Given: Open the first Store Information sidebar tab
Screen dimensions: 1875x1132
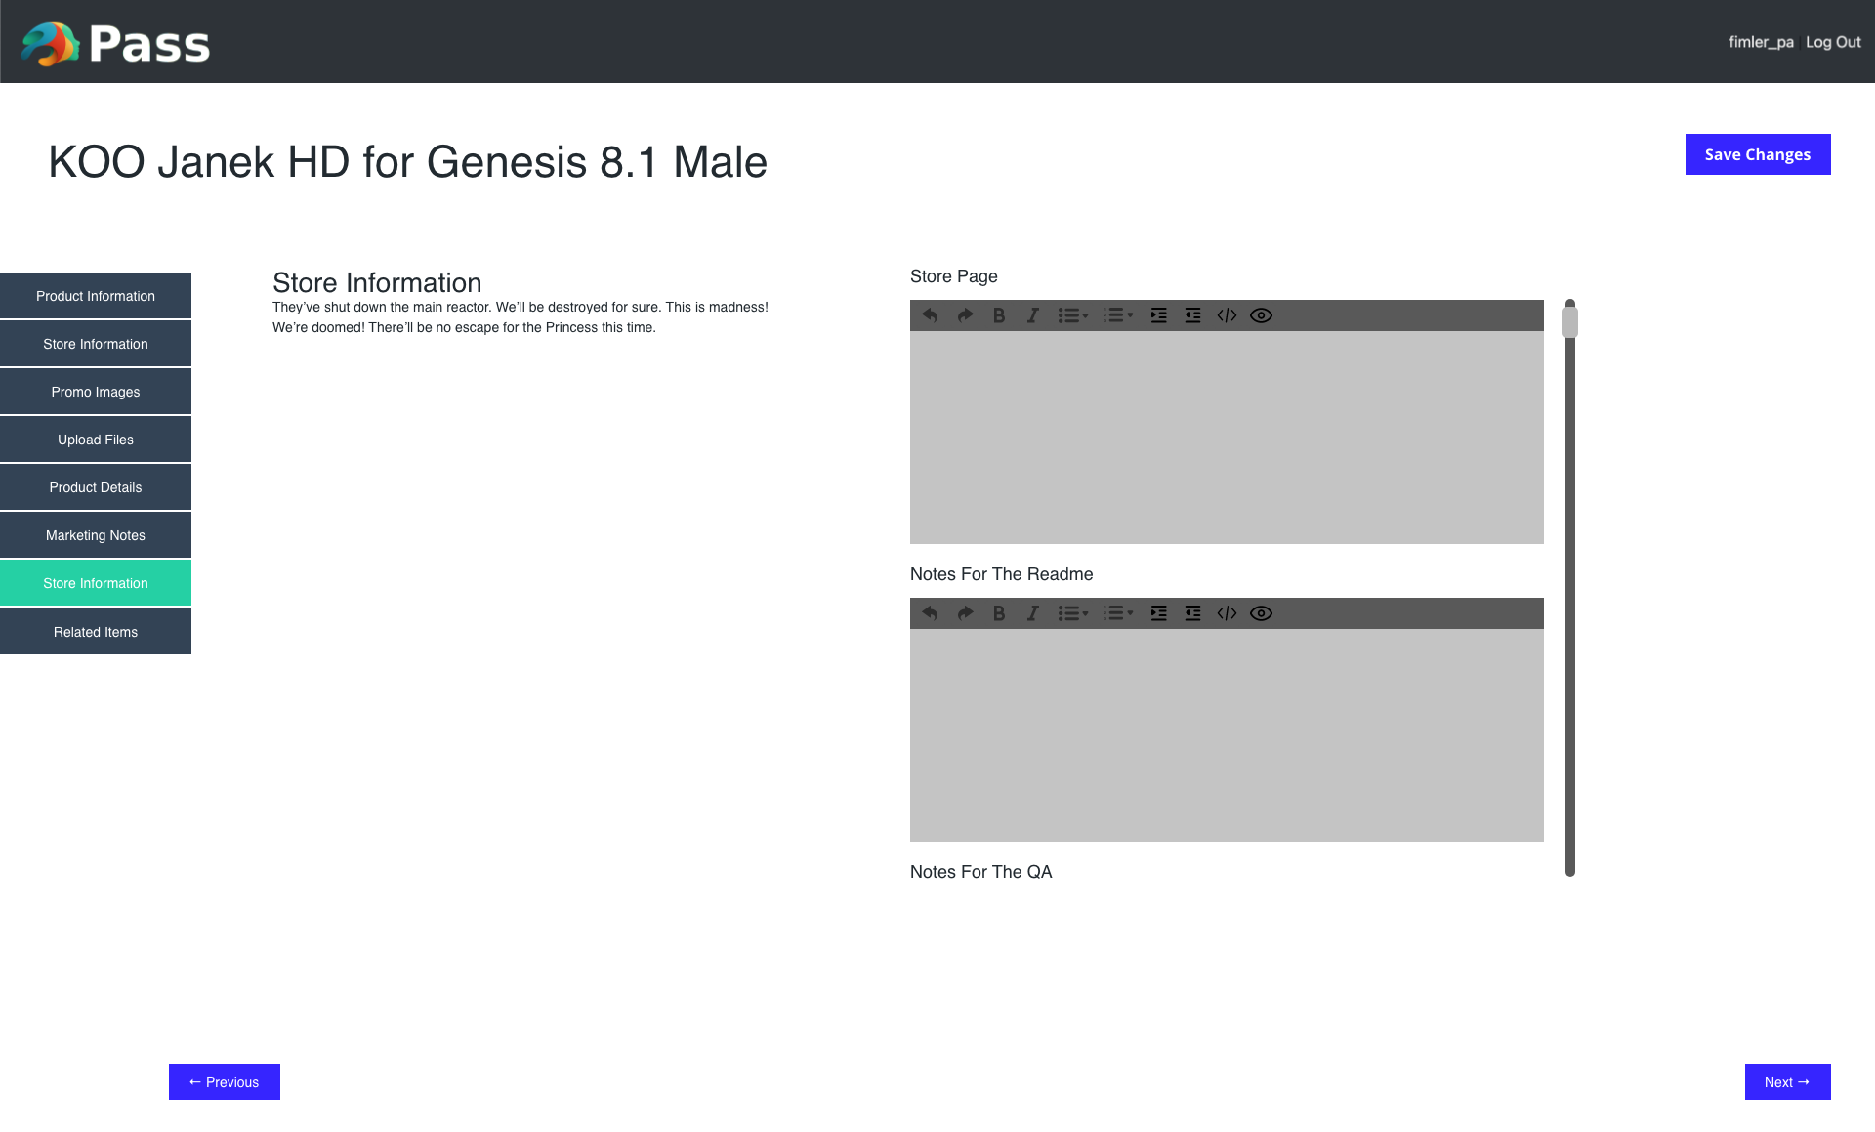Looking at the screenshot, I should pyautogui.click(x=96, y=344).
